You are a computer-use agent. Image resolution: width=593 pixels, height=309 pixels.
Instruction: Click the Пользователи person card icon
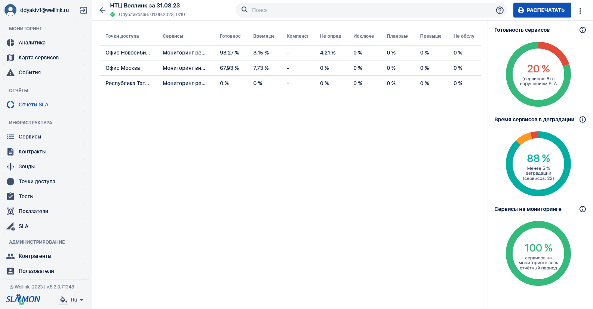click(10, 271)
